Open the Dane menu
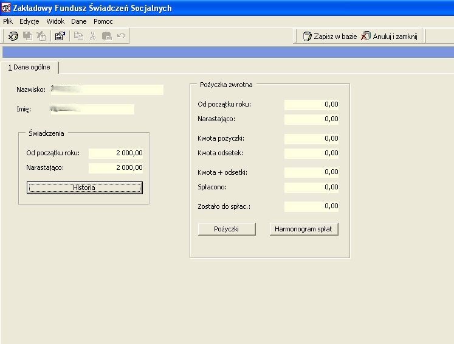The height and width of the screenshot is (344, 454). [79, 21]
